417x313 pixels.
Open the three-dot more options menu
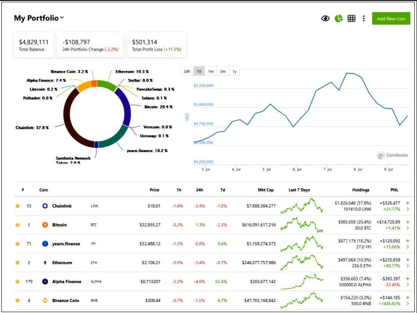click(x=364, y=19)
